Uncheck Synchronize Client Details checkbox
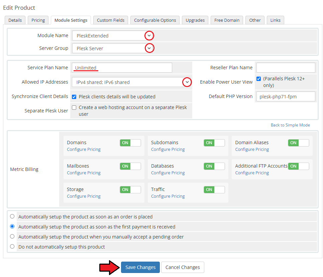The width and height of the screenshot is (323, 277). [74, 97]
